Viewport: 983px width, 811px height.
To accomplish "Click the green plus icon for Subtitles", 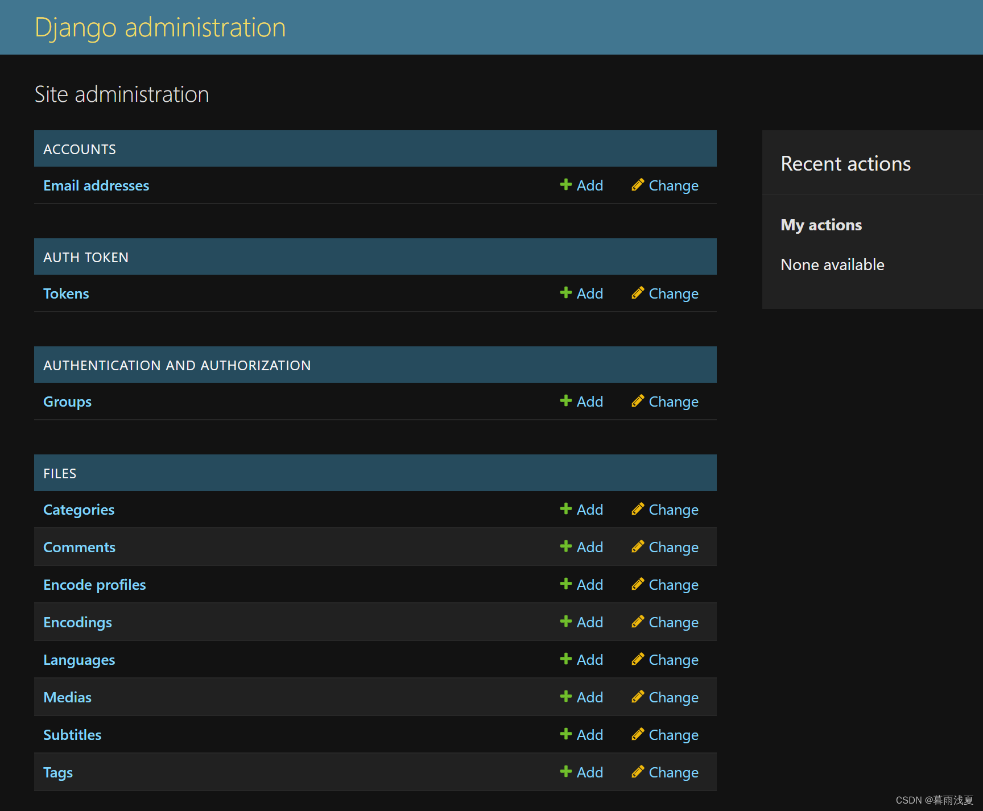I will [x=566, y=734].
